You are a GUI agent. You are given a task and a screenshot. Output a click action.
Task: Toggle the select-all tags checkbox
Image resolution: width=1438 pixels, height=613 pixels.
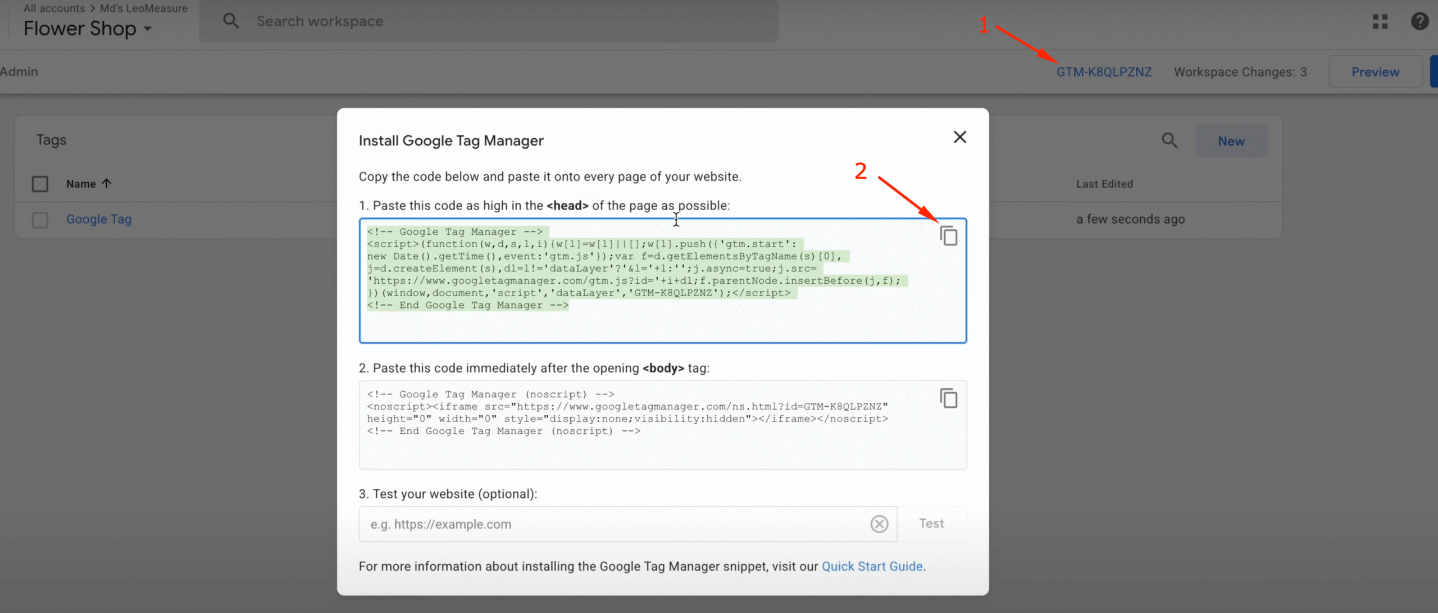tap(40, 184)
